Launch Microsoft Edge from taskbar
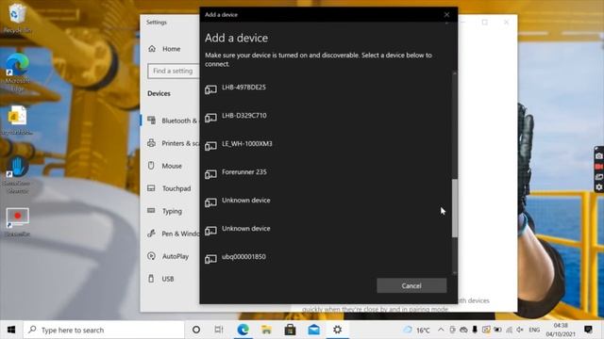The width and height of the screenshot is (604, 339). point(243,330)
